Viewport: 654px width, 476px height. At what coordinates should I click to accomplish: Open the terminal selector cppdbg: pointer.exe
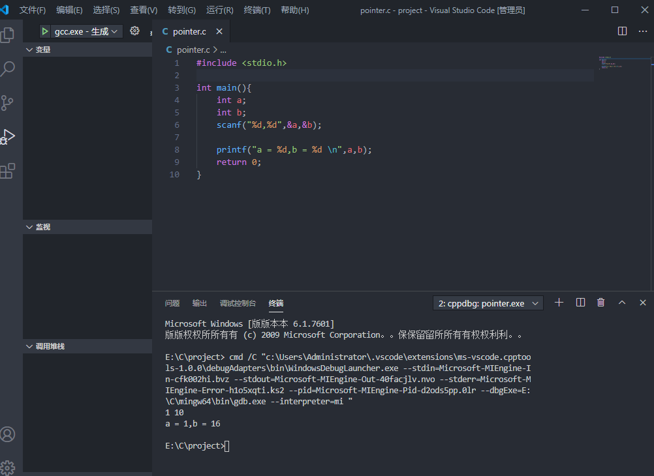click(488, 303)
